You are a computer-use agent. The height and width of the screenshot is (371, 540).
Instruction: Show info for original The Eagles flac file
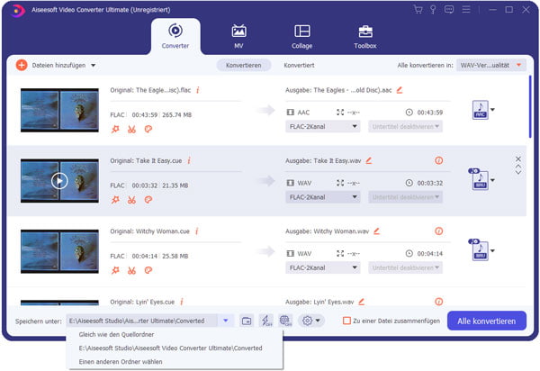coord(197,90)
